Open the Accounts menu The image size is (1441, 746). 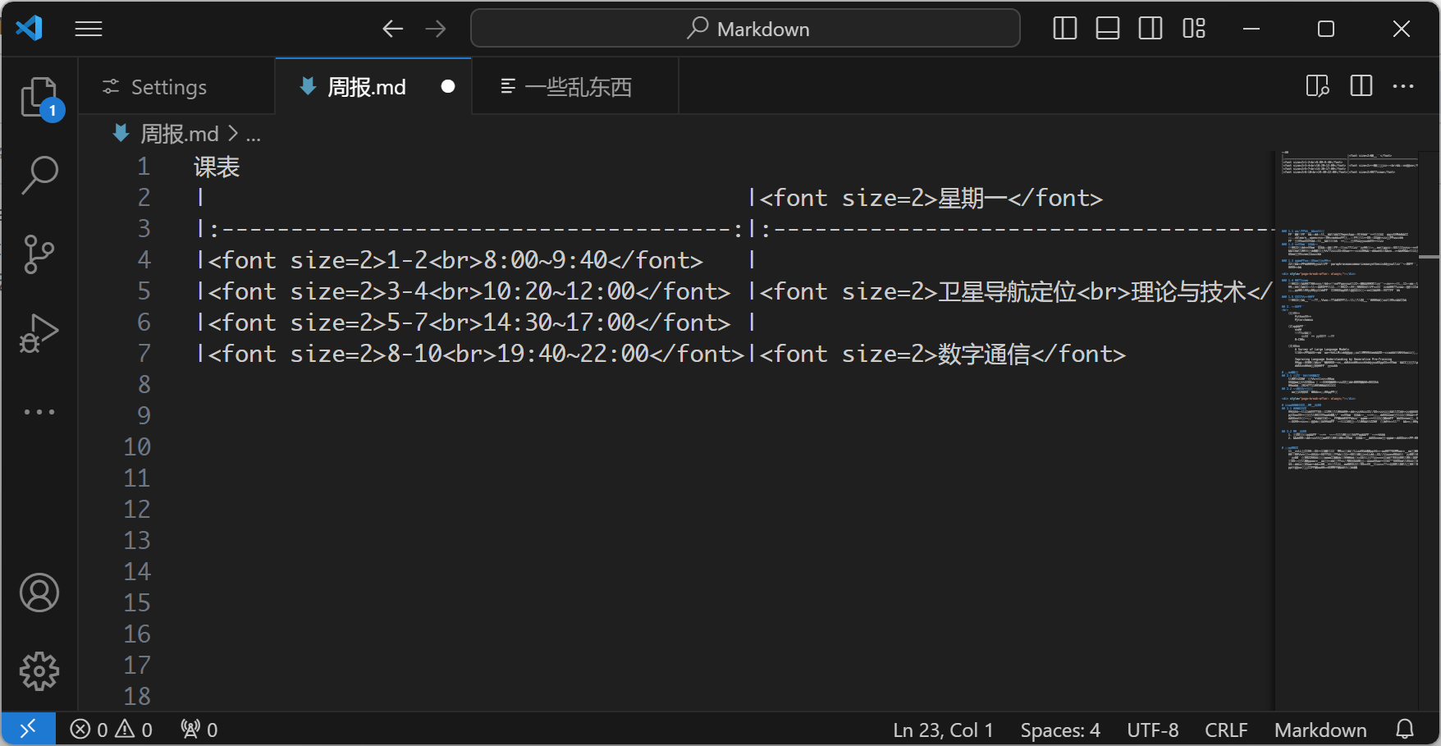39,593
